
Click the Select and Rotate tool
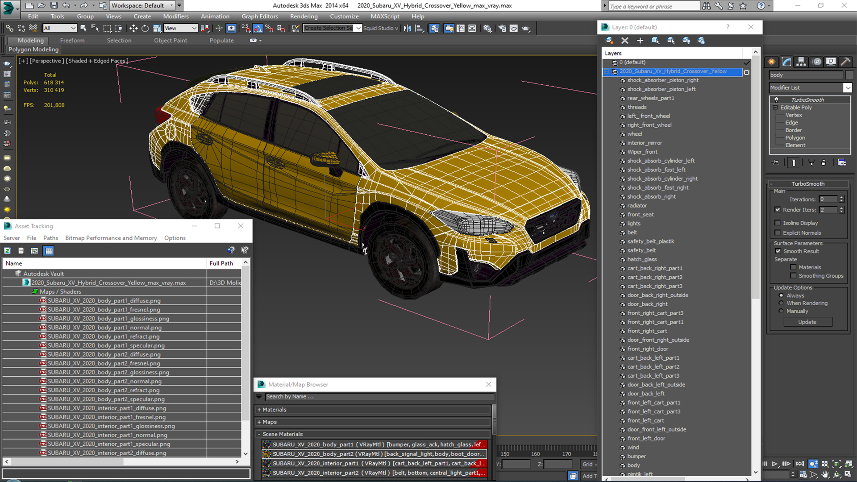click(145, 28)
